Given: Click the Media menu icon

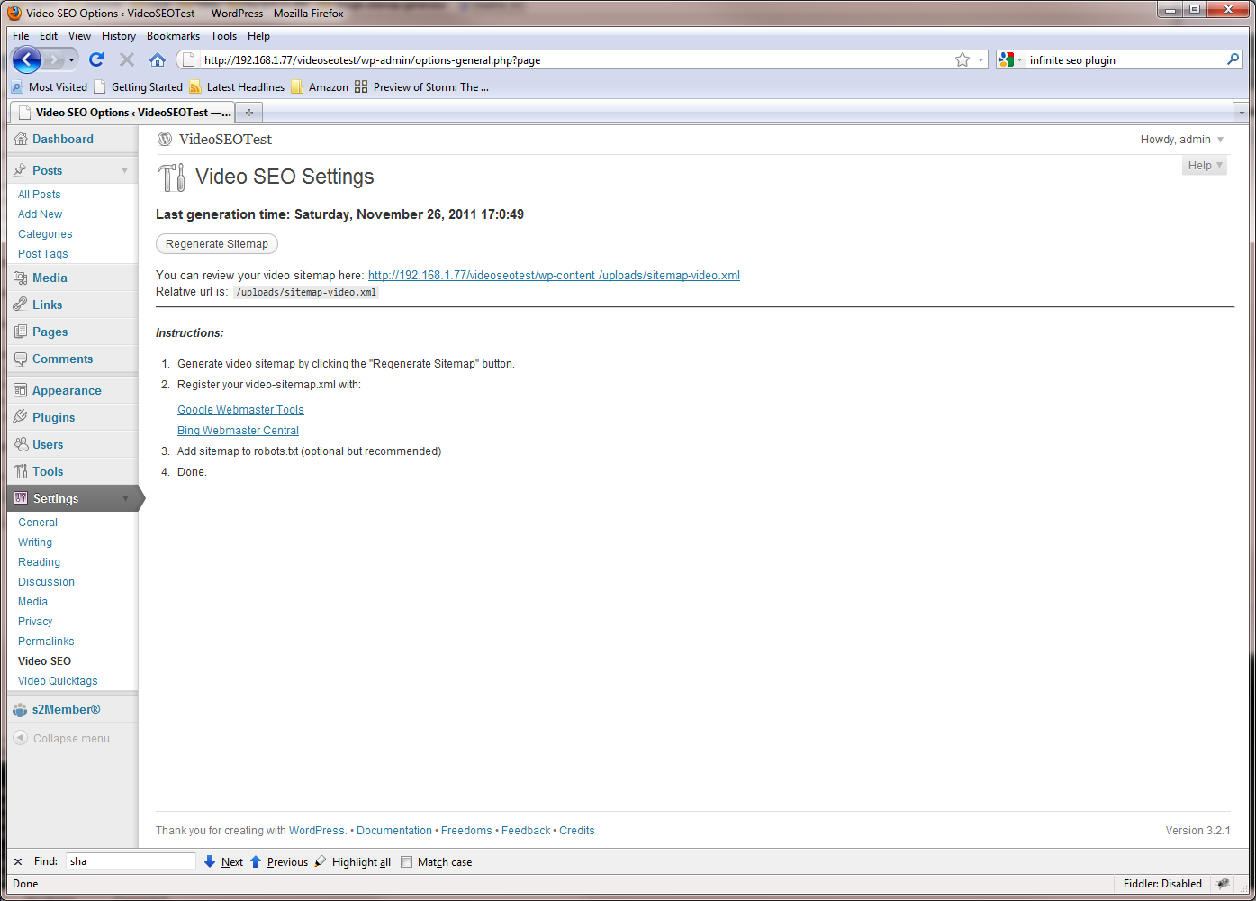Looking at the screenshot, I should (x=21, y=278).
